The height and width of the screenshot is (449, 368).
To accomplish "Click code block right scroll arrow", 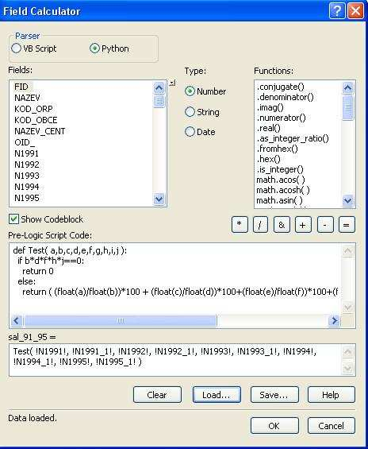I will tap(334, 320).
